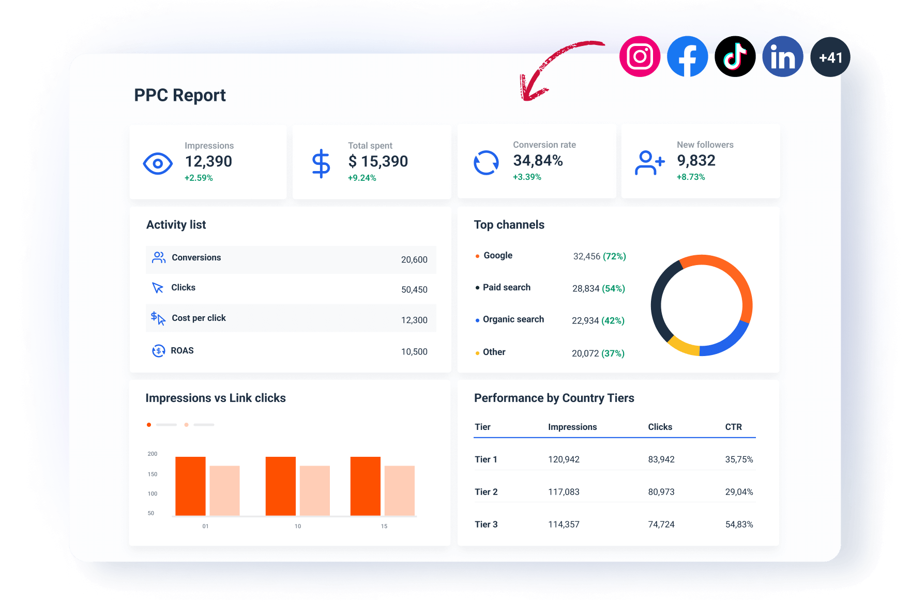
Task: Click the Facebook icon
Action: [688, 56]
